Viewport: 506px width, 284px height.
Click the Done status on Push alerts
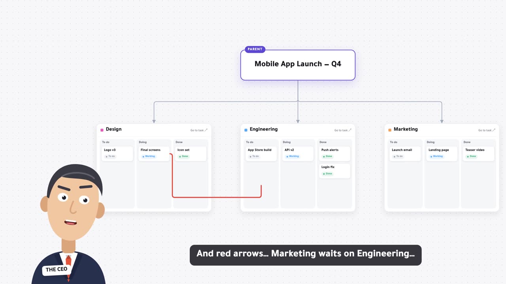point(328,157)
